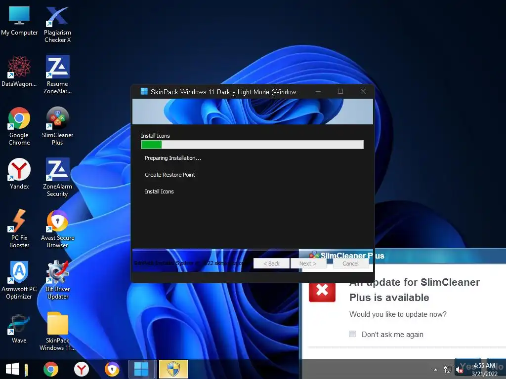506x379 pixels.
Task: Launch Plagiarism Checker X shortcut
Action: point(57,25)
